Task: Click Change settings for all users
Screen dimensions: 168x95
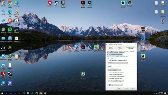Action: tap(115, 85)
